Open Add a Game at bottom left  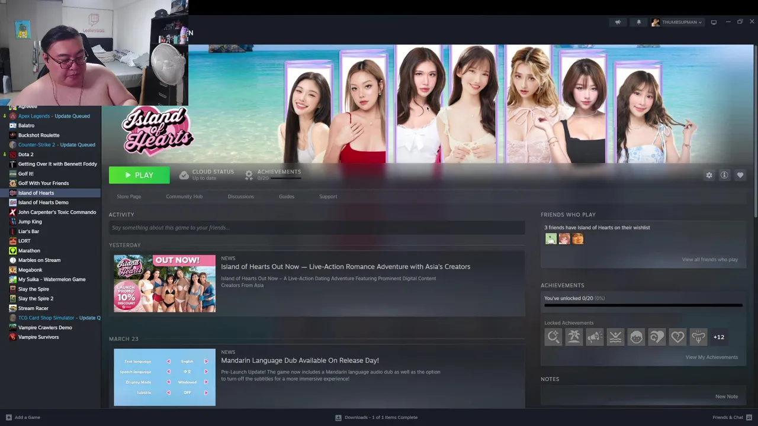(x=23, y=417)
